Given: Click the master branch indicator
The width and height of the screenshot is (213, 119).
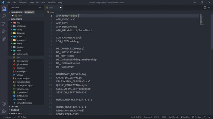Looking at the screenshot, I should (7, 117).
